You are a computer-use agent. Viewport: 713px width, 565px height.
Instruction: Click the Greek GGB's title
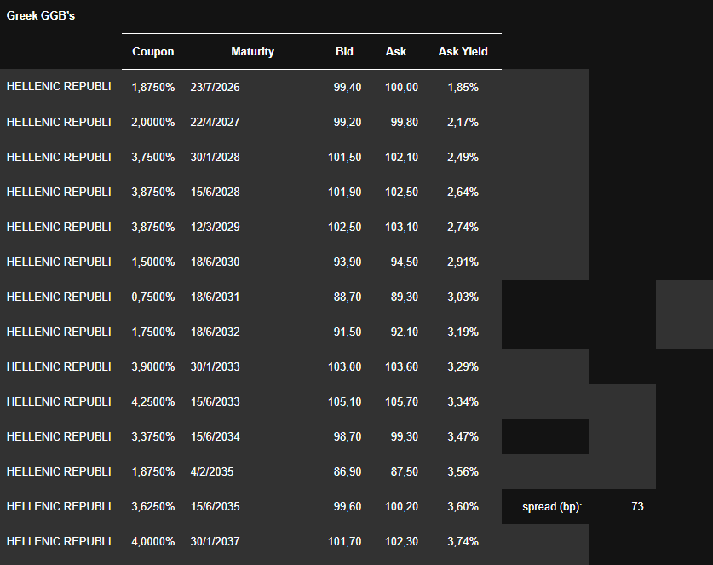tap(41, 16)
